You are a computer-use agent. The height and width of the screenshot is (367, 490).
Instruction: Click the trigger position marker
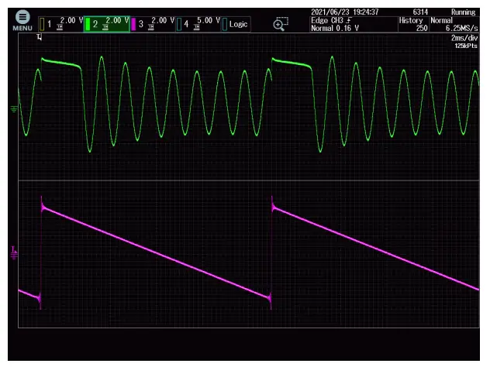point(39,37)
